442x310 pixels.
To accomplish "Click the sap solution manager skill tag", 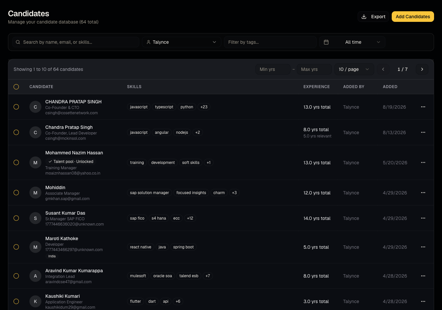I will (x=150, y=193).
